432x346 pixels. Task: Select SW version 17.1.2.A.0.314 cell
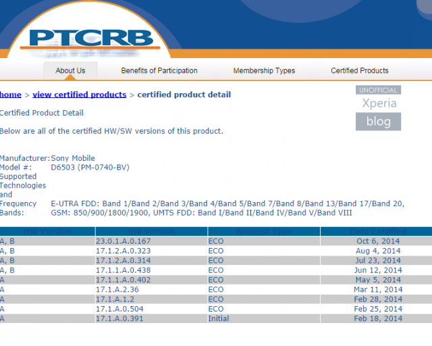(x=151, y=260)
